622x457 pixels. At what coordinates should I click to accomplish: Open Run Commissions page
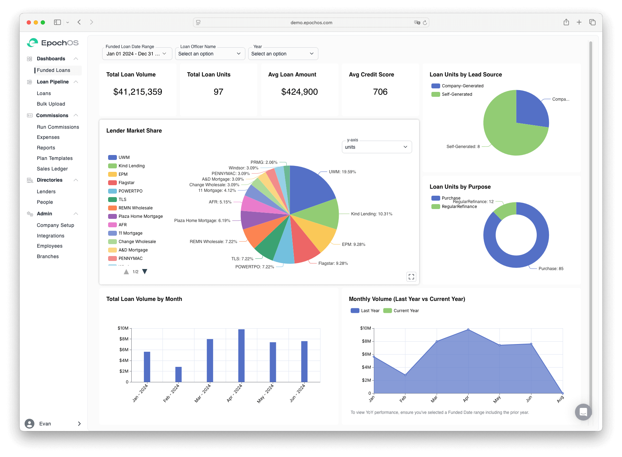pos(58,127)
